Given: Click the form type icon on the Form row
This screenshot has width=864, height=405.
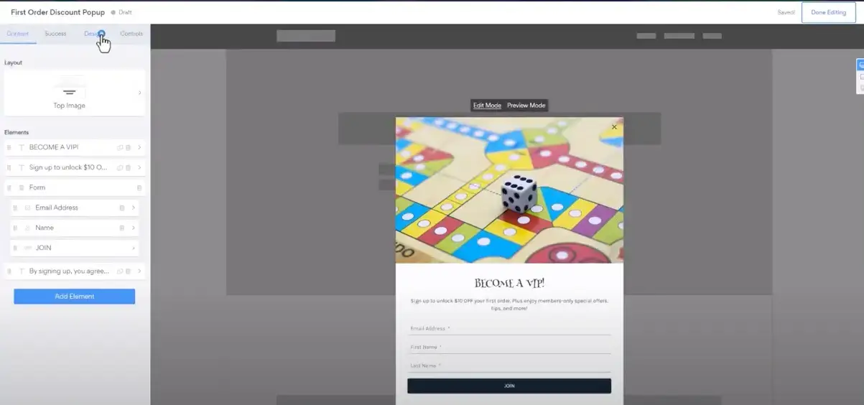Looking at the screenshot, I should coord(22,187).
